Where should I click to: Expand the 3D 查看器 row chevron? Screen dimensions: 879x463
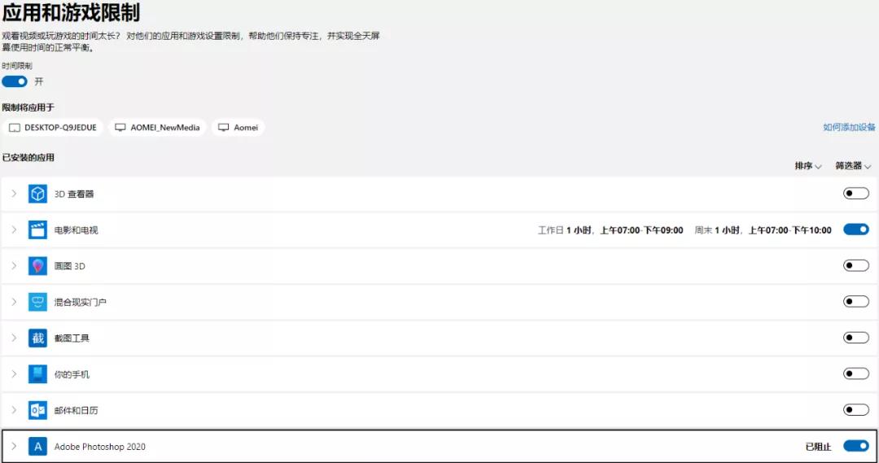14,194
